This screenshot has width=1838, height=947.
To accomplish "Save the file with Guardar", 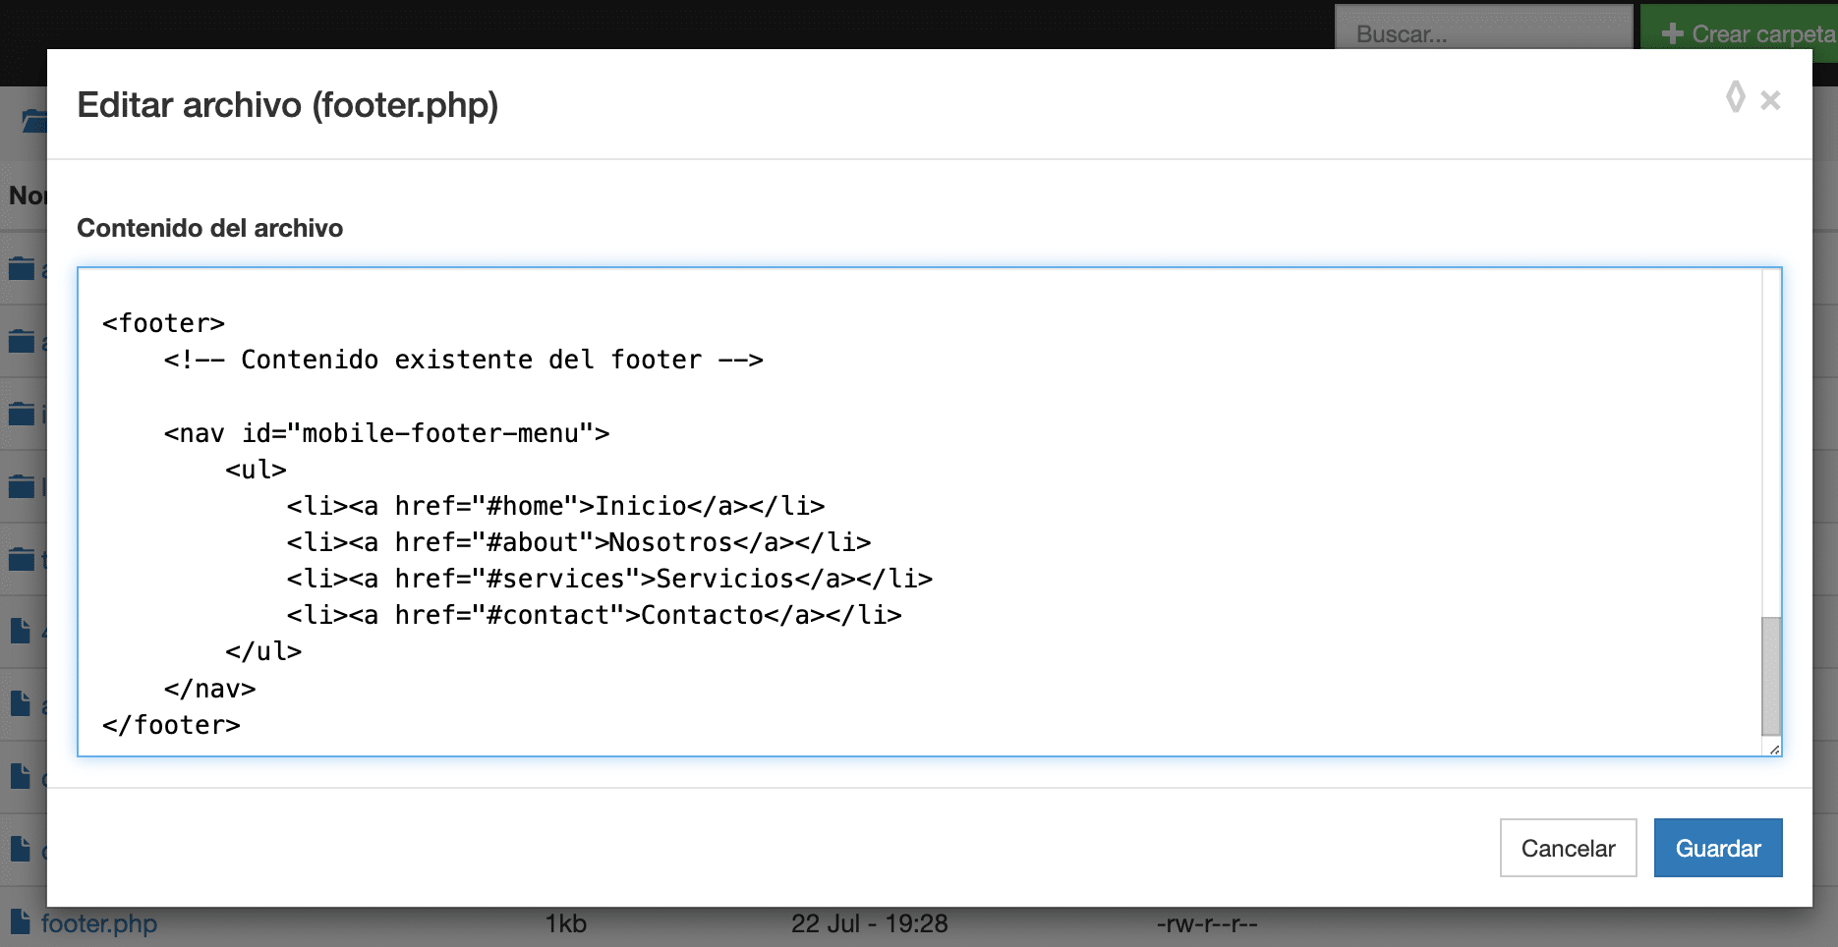I will pos(1717,848).
